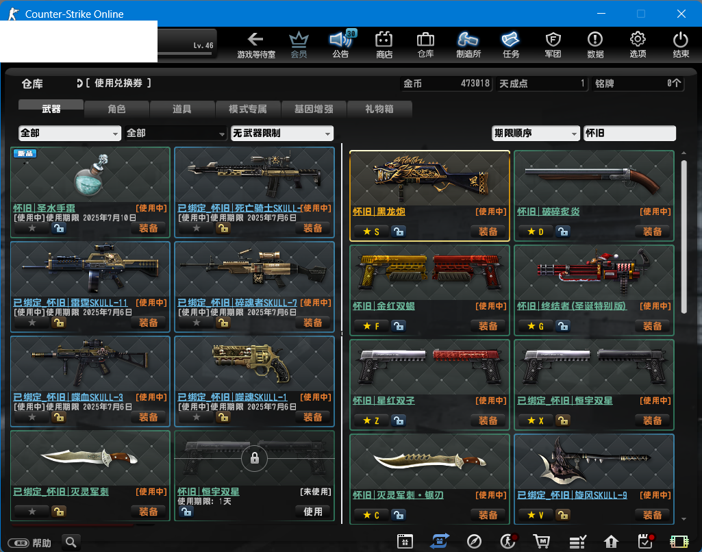Viewport: 702px width, 552px height.
Task: Toggle the 帮助 help switch
Action: (x=18, y=542)
